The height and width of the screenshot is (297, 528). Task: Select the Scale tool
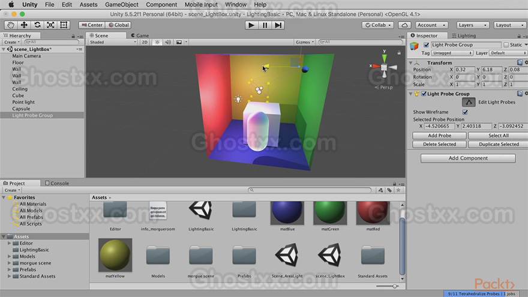click(50, 25)
